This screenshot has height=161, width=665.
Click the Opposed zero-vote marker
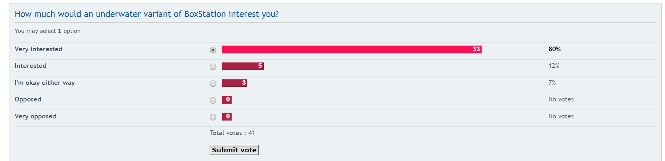click(227, 100)
